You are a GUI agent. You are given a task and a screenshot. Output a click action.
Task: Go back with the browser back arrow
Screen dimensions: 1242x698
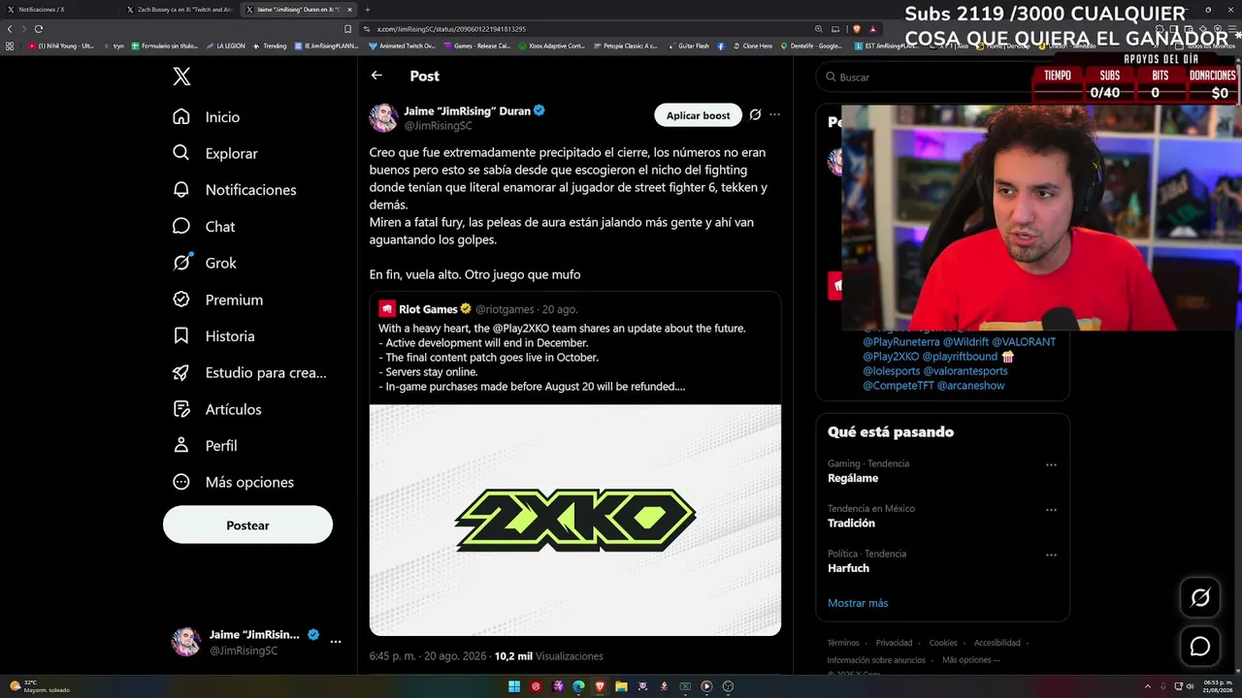click(x=10, y=29)
